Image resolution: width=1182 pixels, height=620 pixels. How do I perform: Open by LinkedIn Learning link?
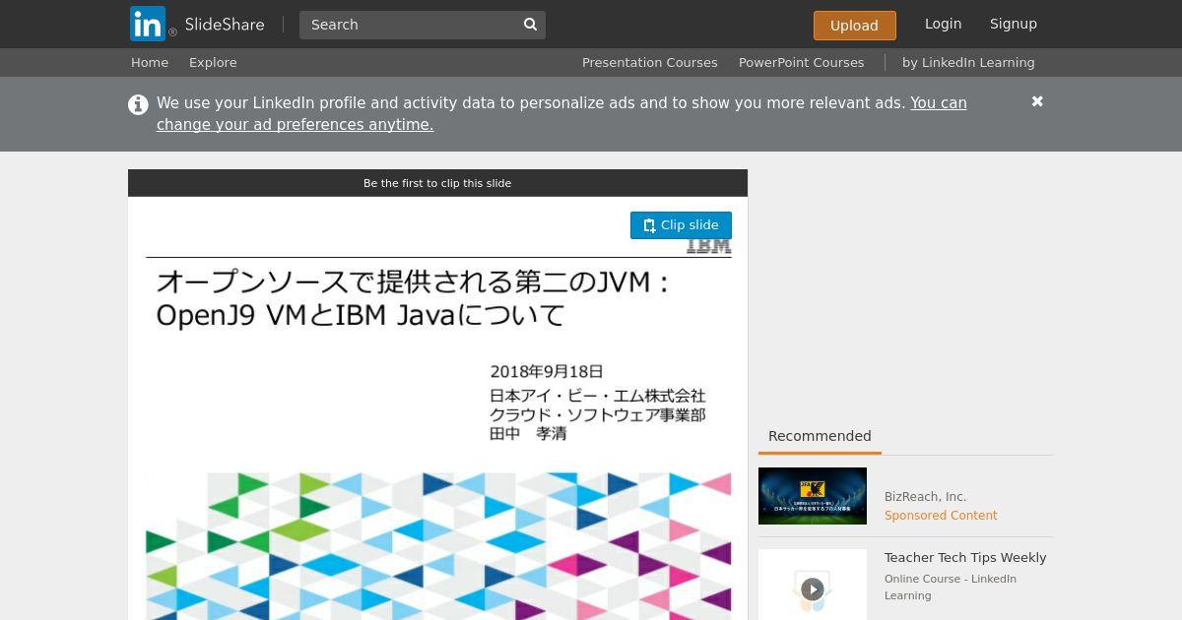click(x=968, y=62)
